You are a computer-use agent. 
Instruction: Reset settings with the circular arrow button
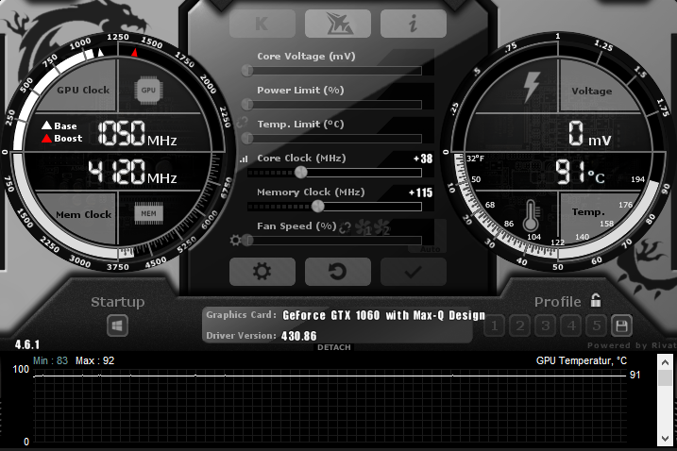(x=338, y=272)
